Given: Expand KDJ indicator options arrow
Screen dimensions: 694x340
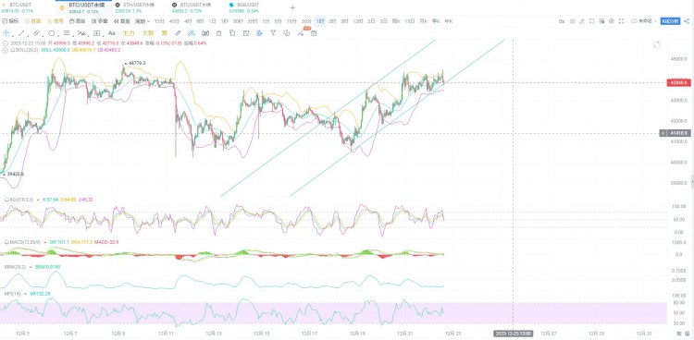Looking at the screenshot, I should [x=38, y=200].
